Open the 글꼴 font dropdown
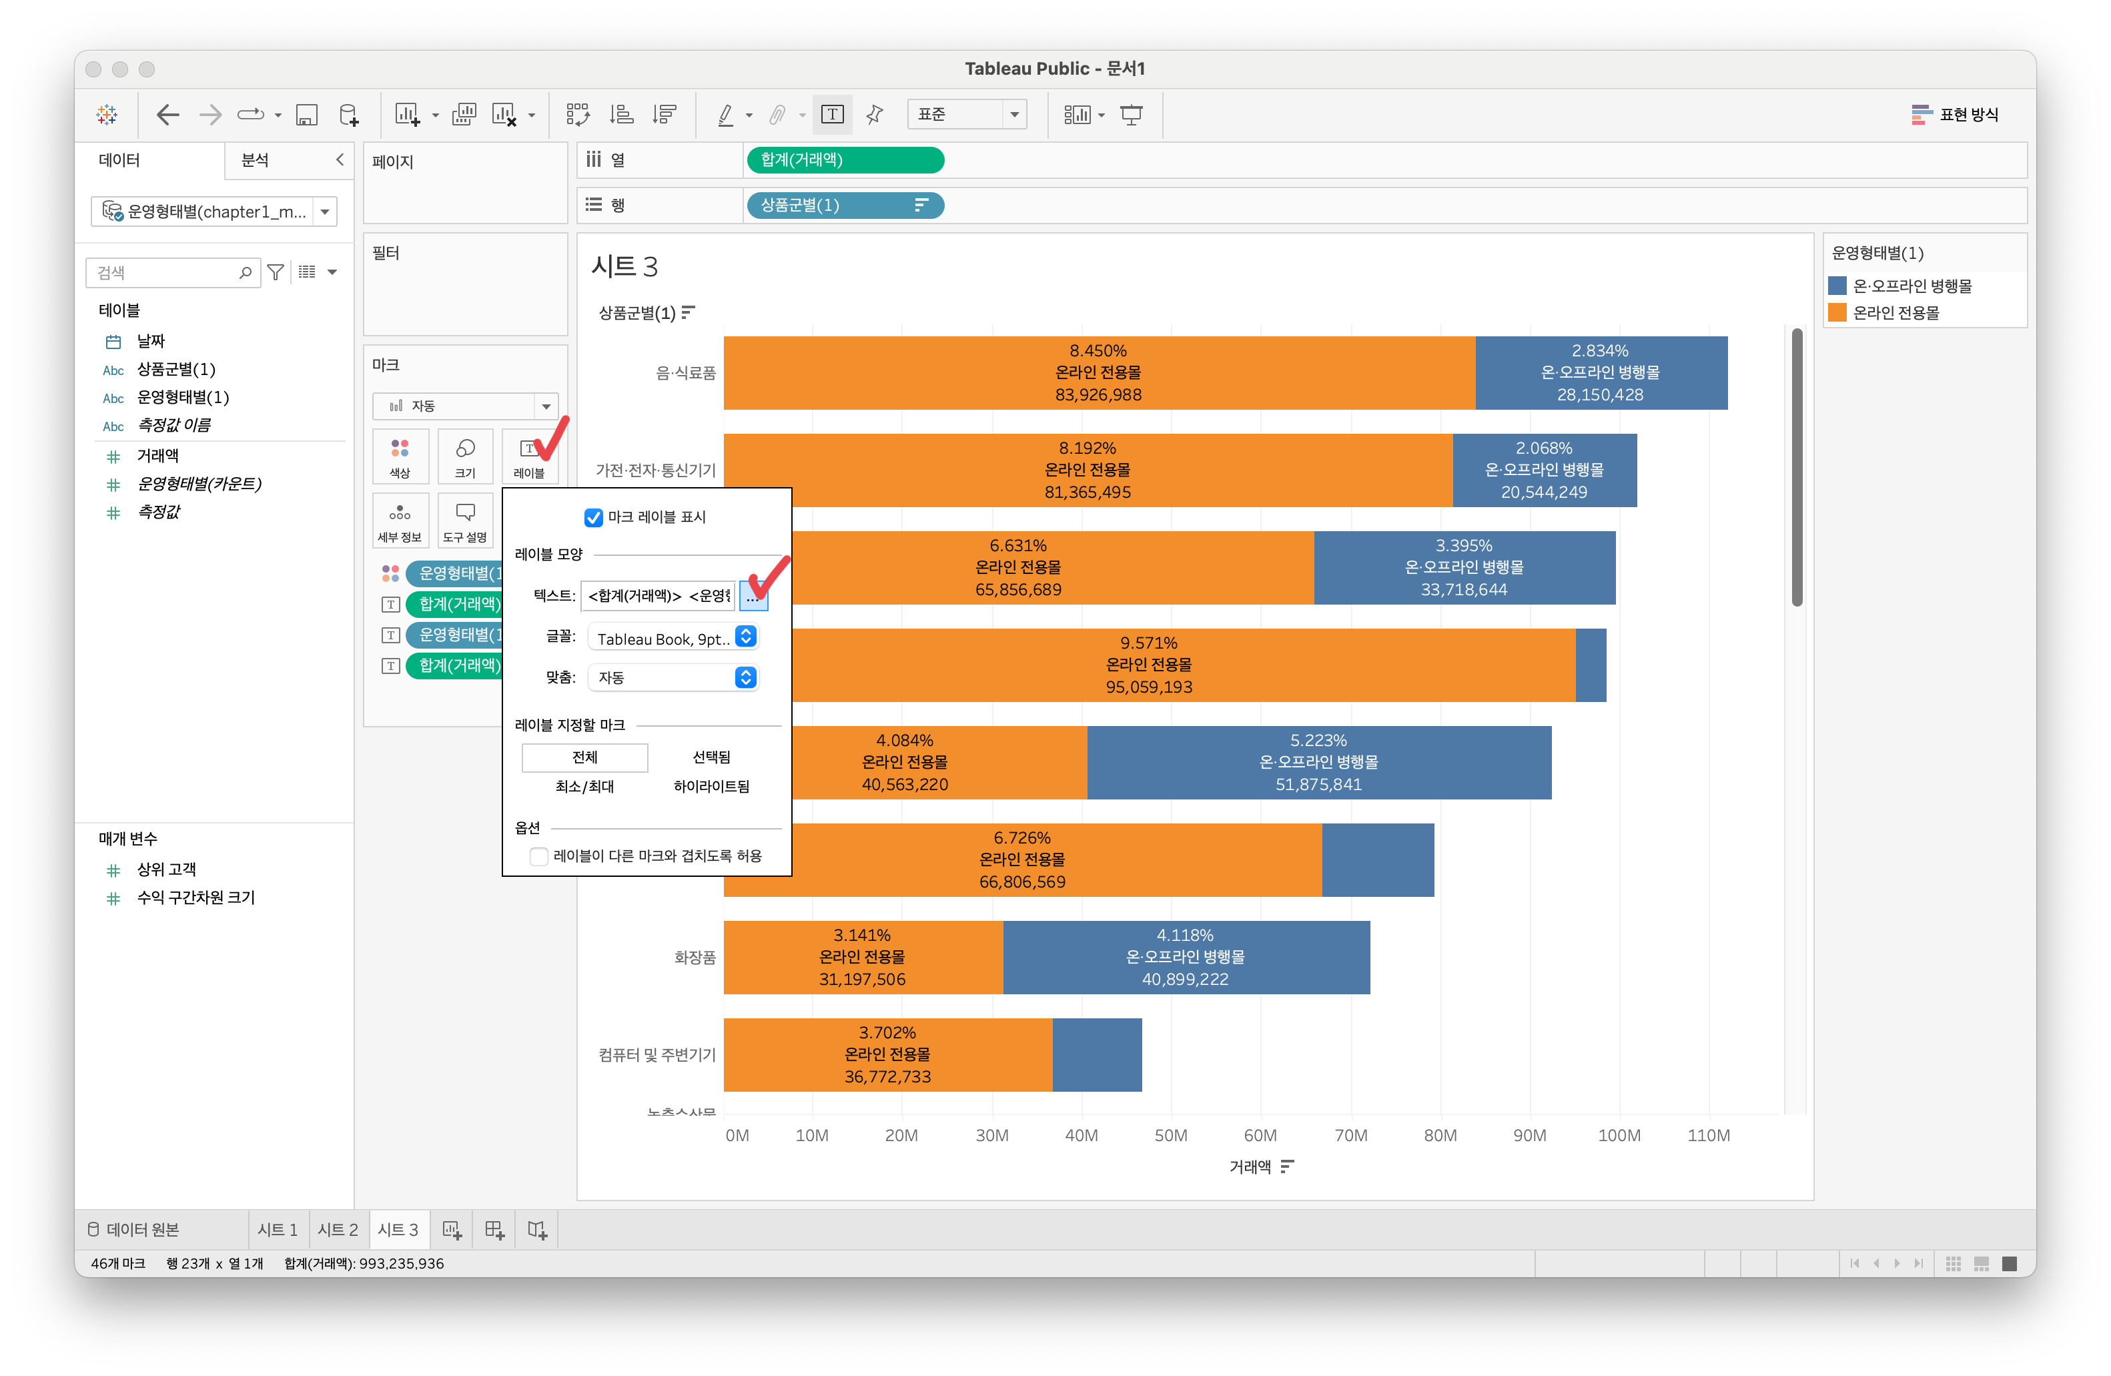 click(673, 638)
